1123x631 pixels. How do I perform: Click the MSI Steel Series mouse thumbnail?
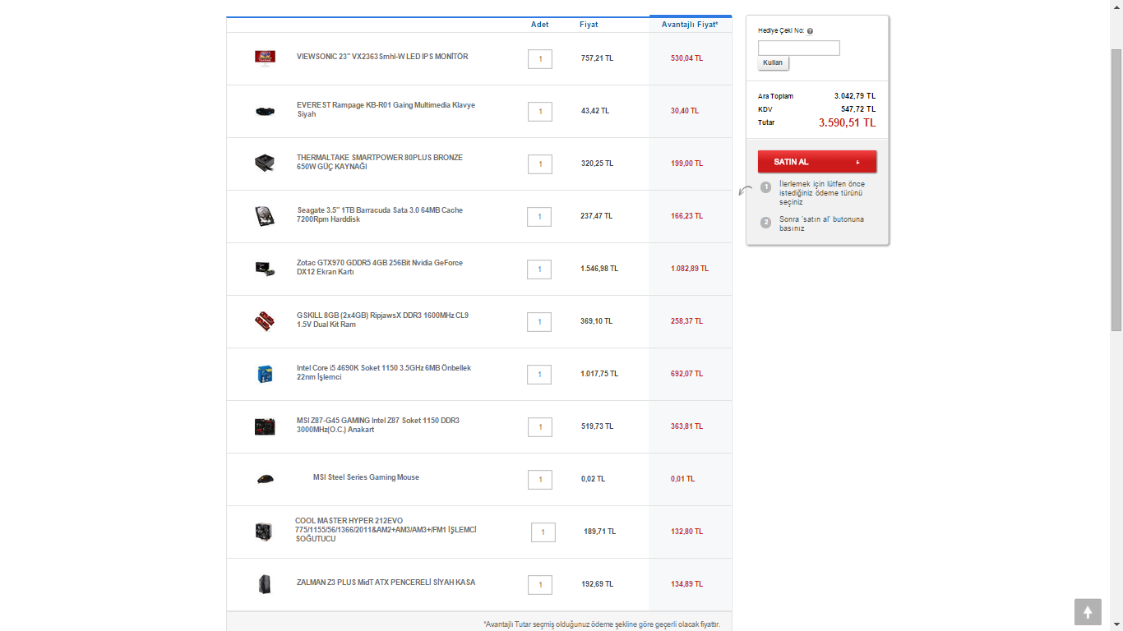pos(265,479)
